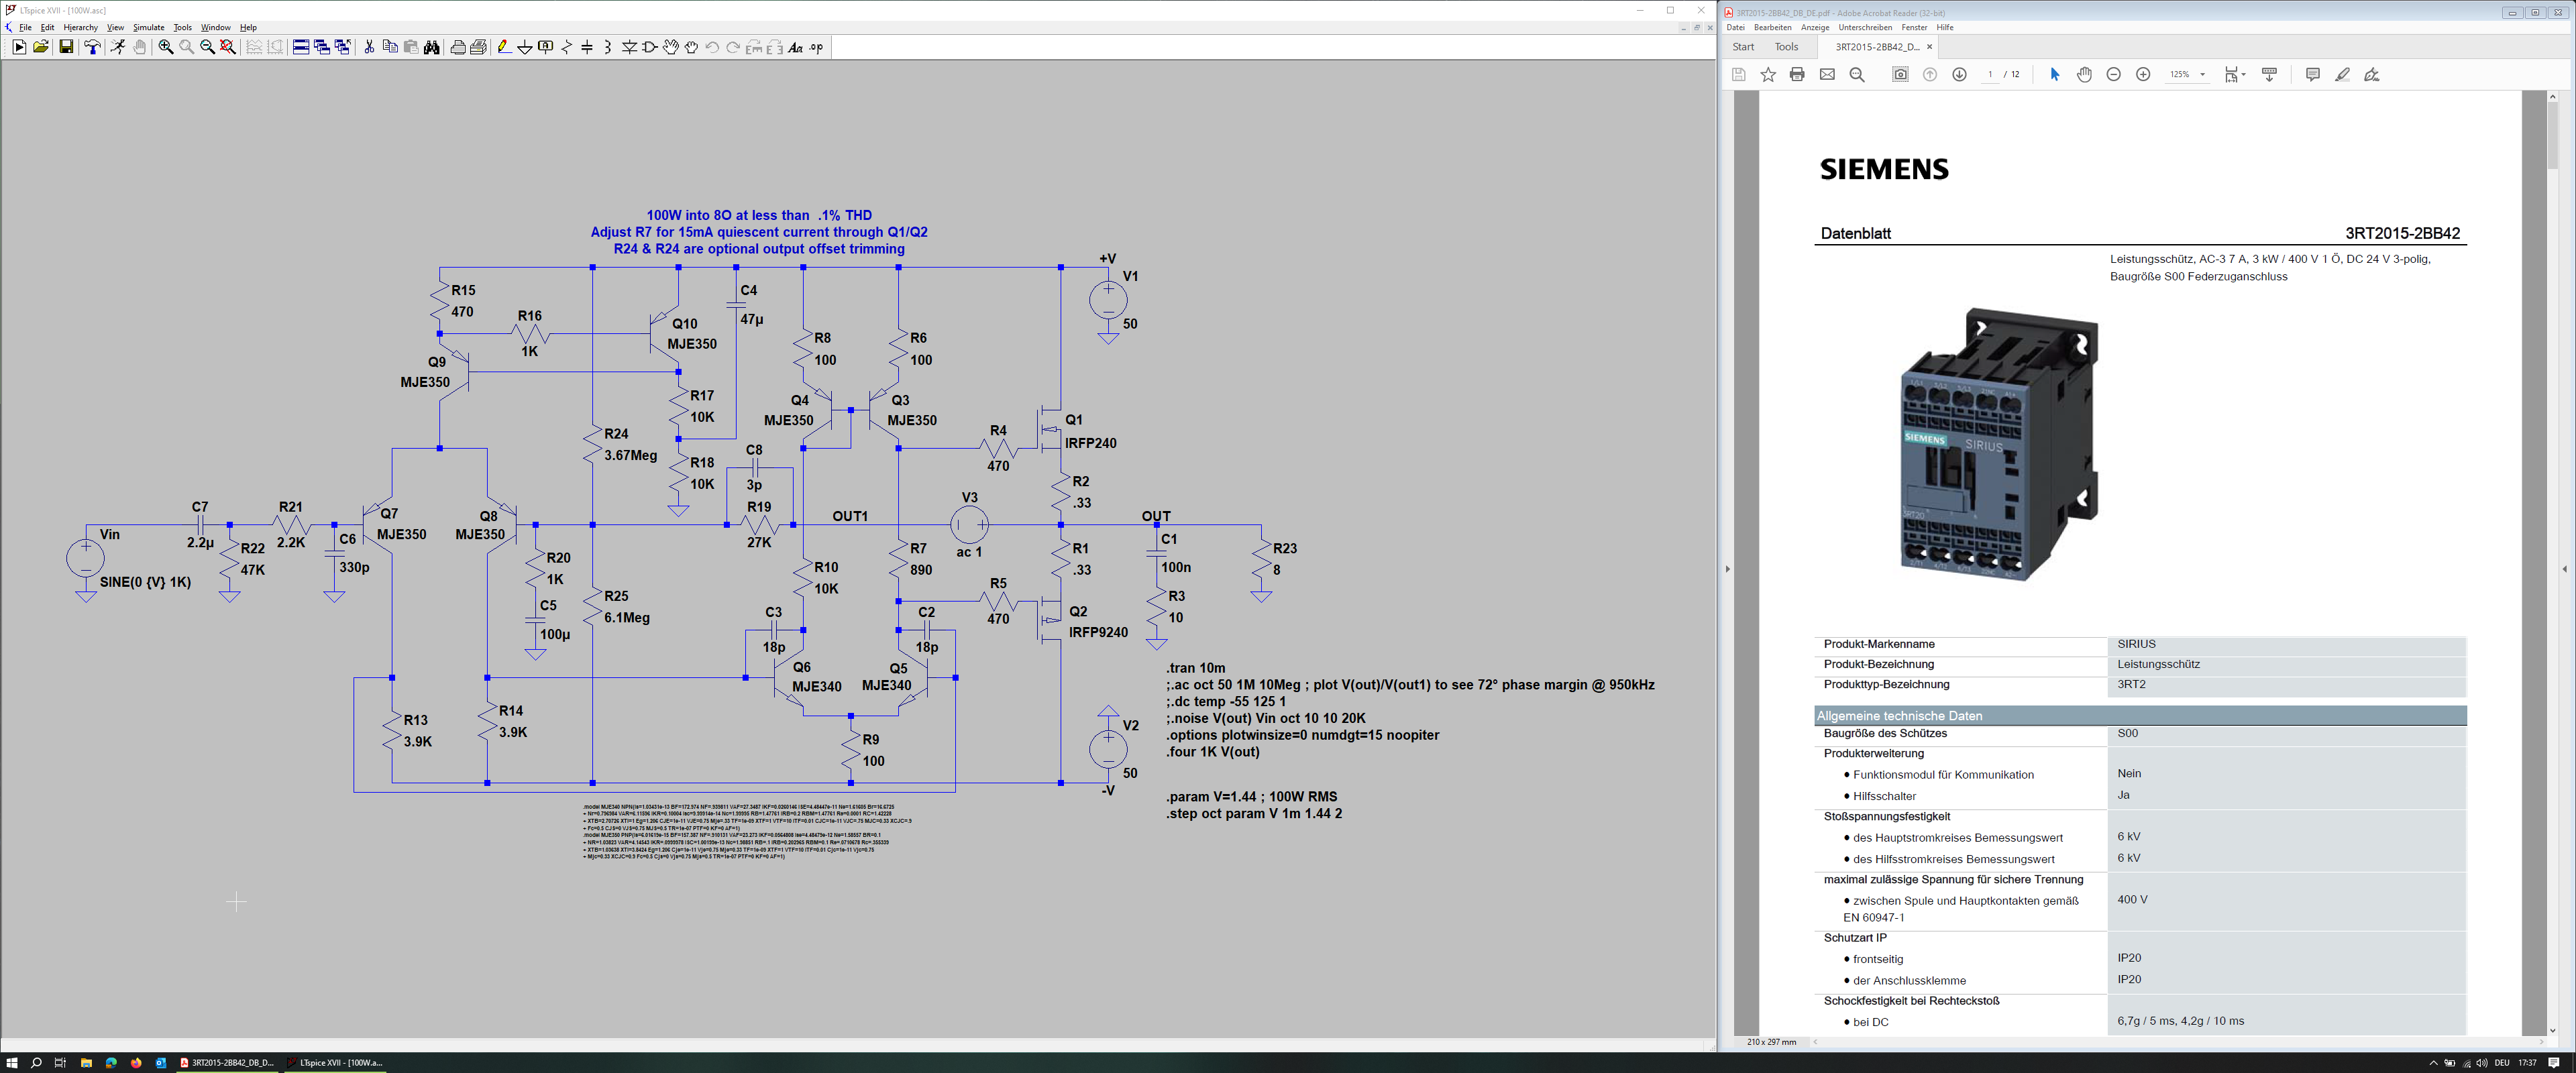Open the Find binoculars tool

click(432, 47)
